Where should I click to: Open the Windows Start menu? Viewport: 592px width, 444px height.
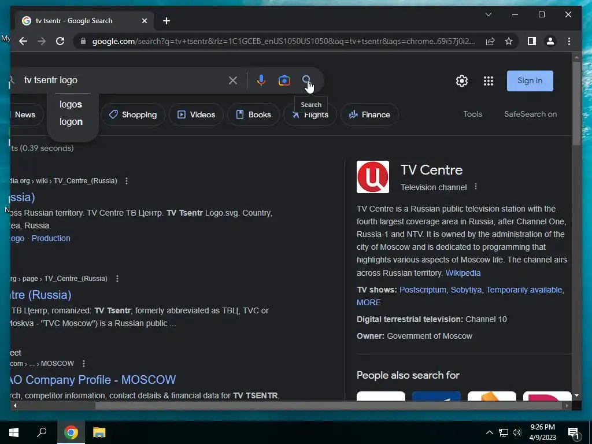tap(14, 432)
